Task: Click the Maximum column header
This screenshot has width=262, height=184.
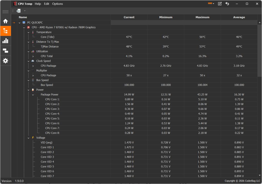Action: 202,17
